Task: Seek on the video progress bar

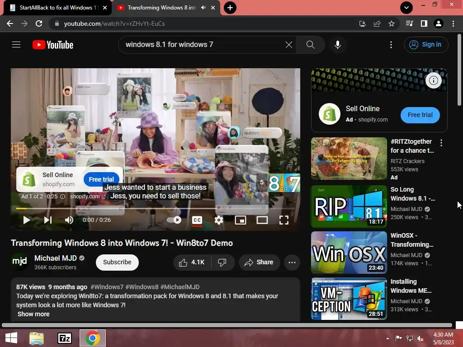Action: [x=156, y=208]
